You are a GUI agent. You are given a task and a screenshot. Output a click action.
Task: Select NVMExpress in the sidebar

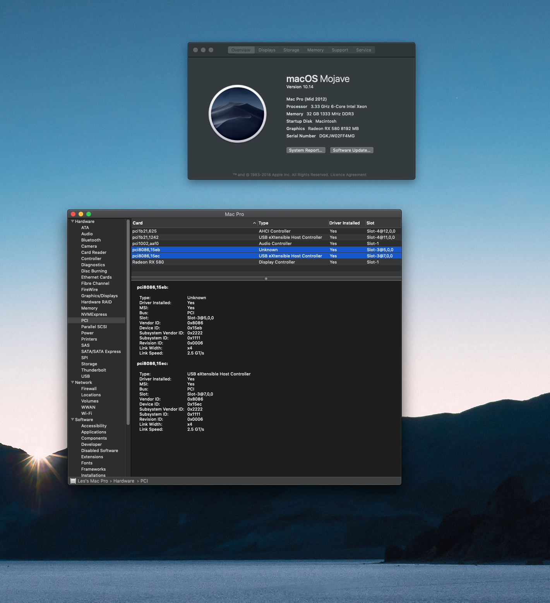pos(94,314)
